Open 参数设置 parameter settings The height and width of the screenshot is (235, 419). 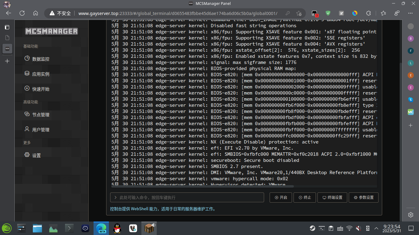click(x=363, y=197)
